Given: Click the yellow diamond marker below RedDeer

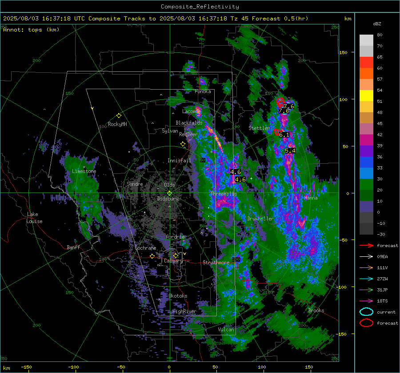Looking at the screenshot, I should [x=183, y=144].
